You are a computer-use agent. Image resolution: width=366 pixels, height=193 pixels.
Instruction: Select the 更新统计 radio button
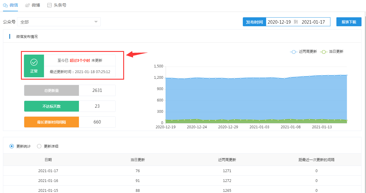(12, 146)
